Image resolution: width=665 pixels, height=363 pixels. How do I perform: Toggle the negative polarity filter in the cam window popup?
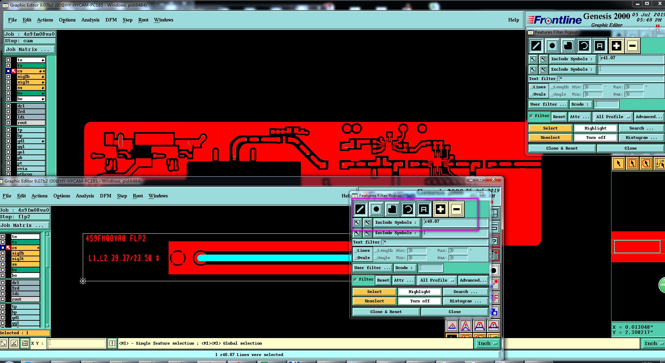pos(632,46)
